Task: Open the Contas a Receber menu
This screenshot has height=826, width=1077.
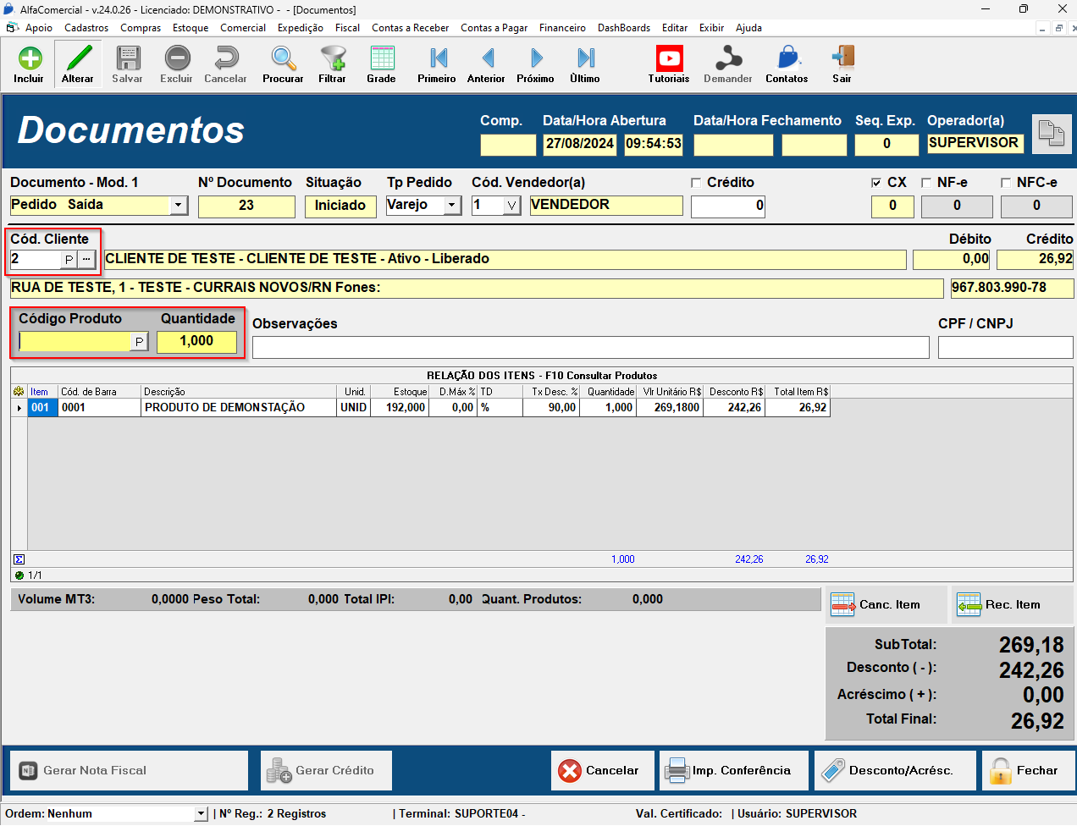Action: click(410, 28)
